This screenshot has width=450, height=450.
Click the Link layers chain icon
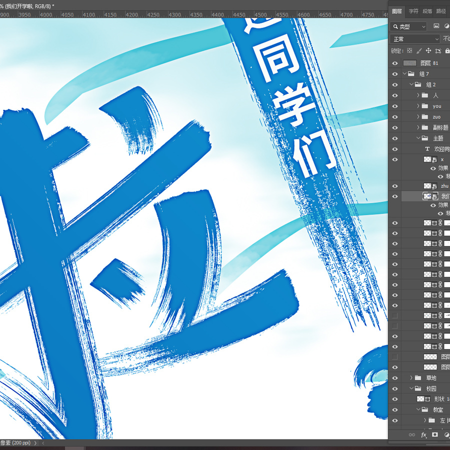click(412, 435)
